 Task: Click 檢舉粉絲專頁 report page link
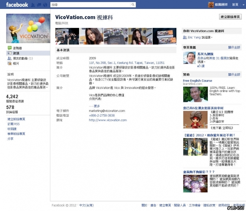(x=16, y=134)
